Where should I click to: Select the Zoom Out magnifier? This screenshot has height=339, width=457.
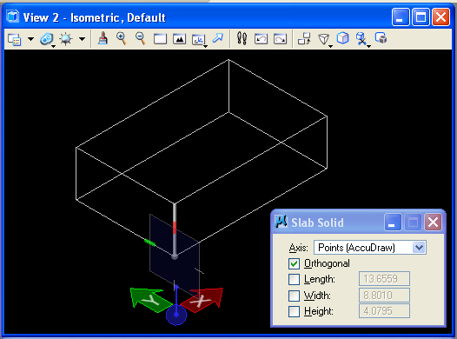(141, 38)
